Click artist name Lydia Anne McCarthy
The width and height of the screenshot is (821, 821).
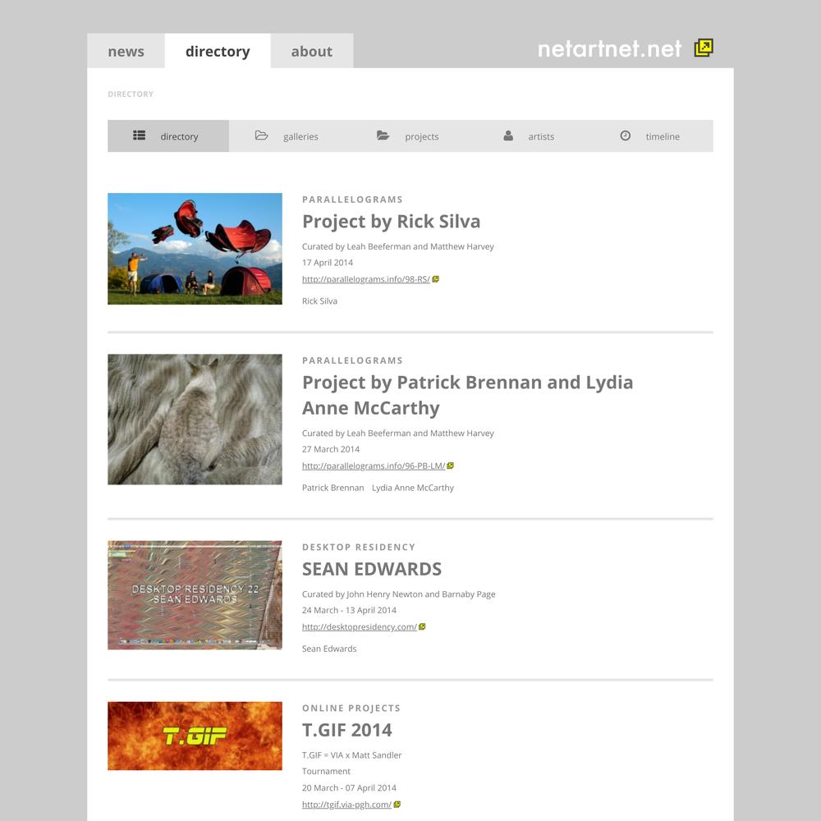point(413,488)
